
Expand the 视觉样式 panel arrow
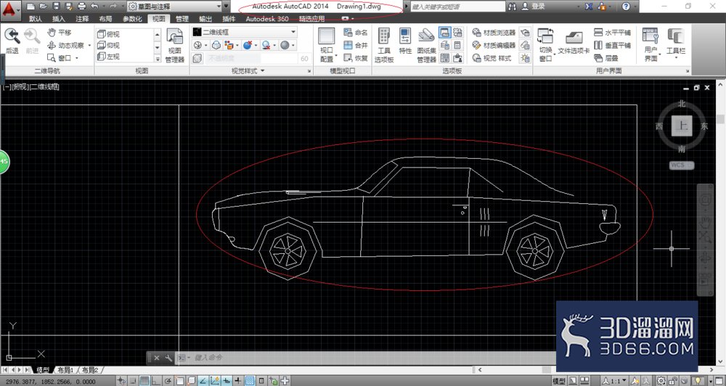tap(263, 71)
